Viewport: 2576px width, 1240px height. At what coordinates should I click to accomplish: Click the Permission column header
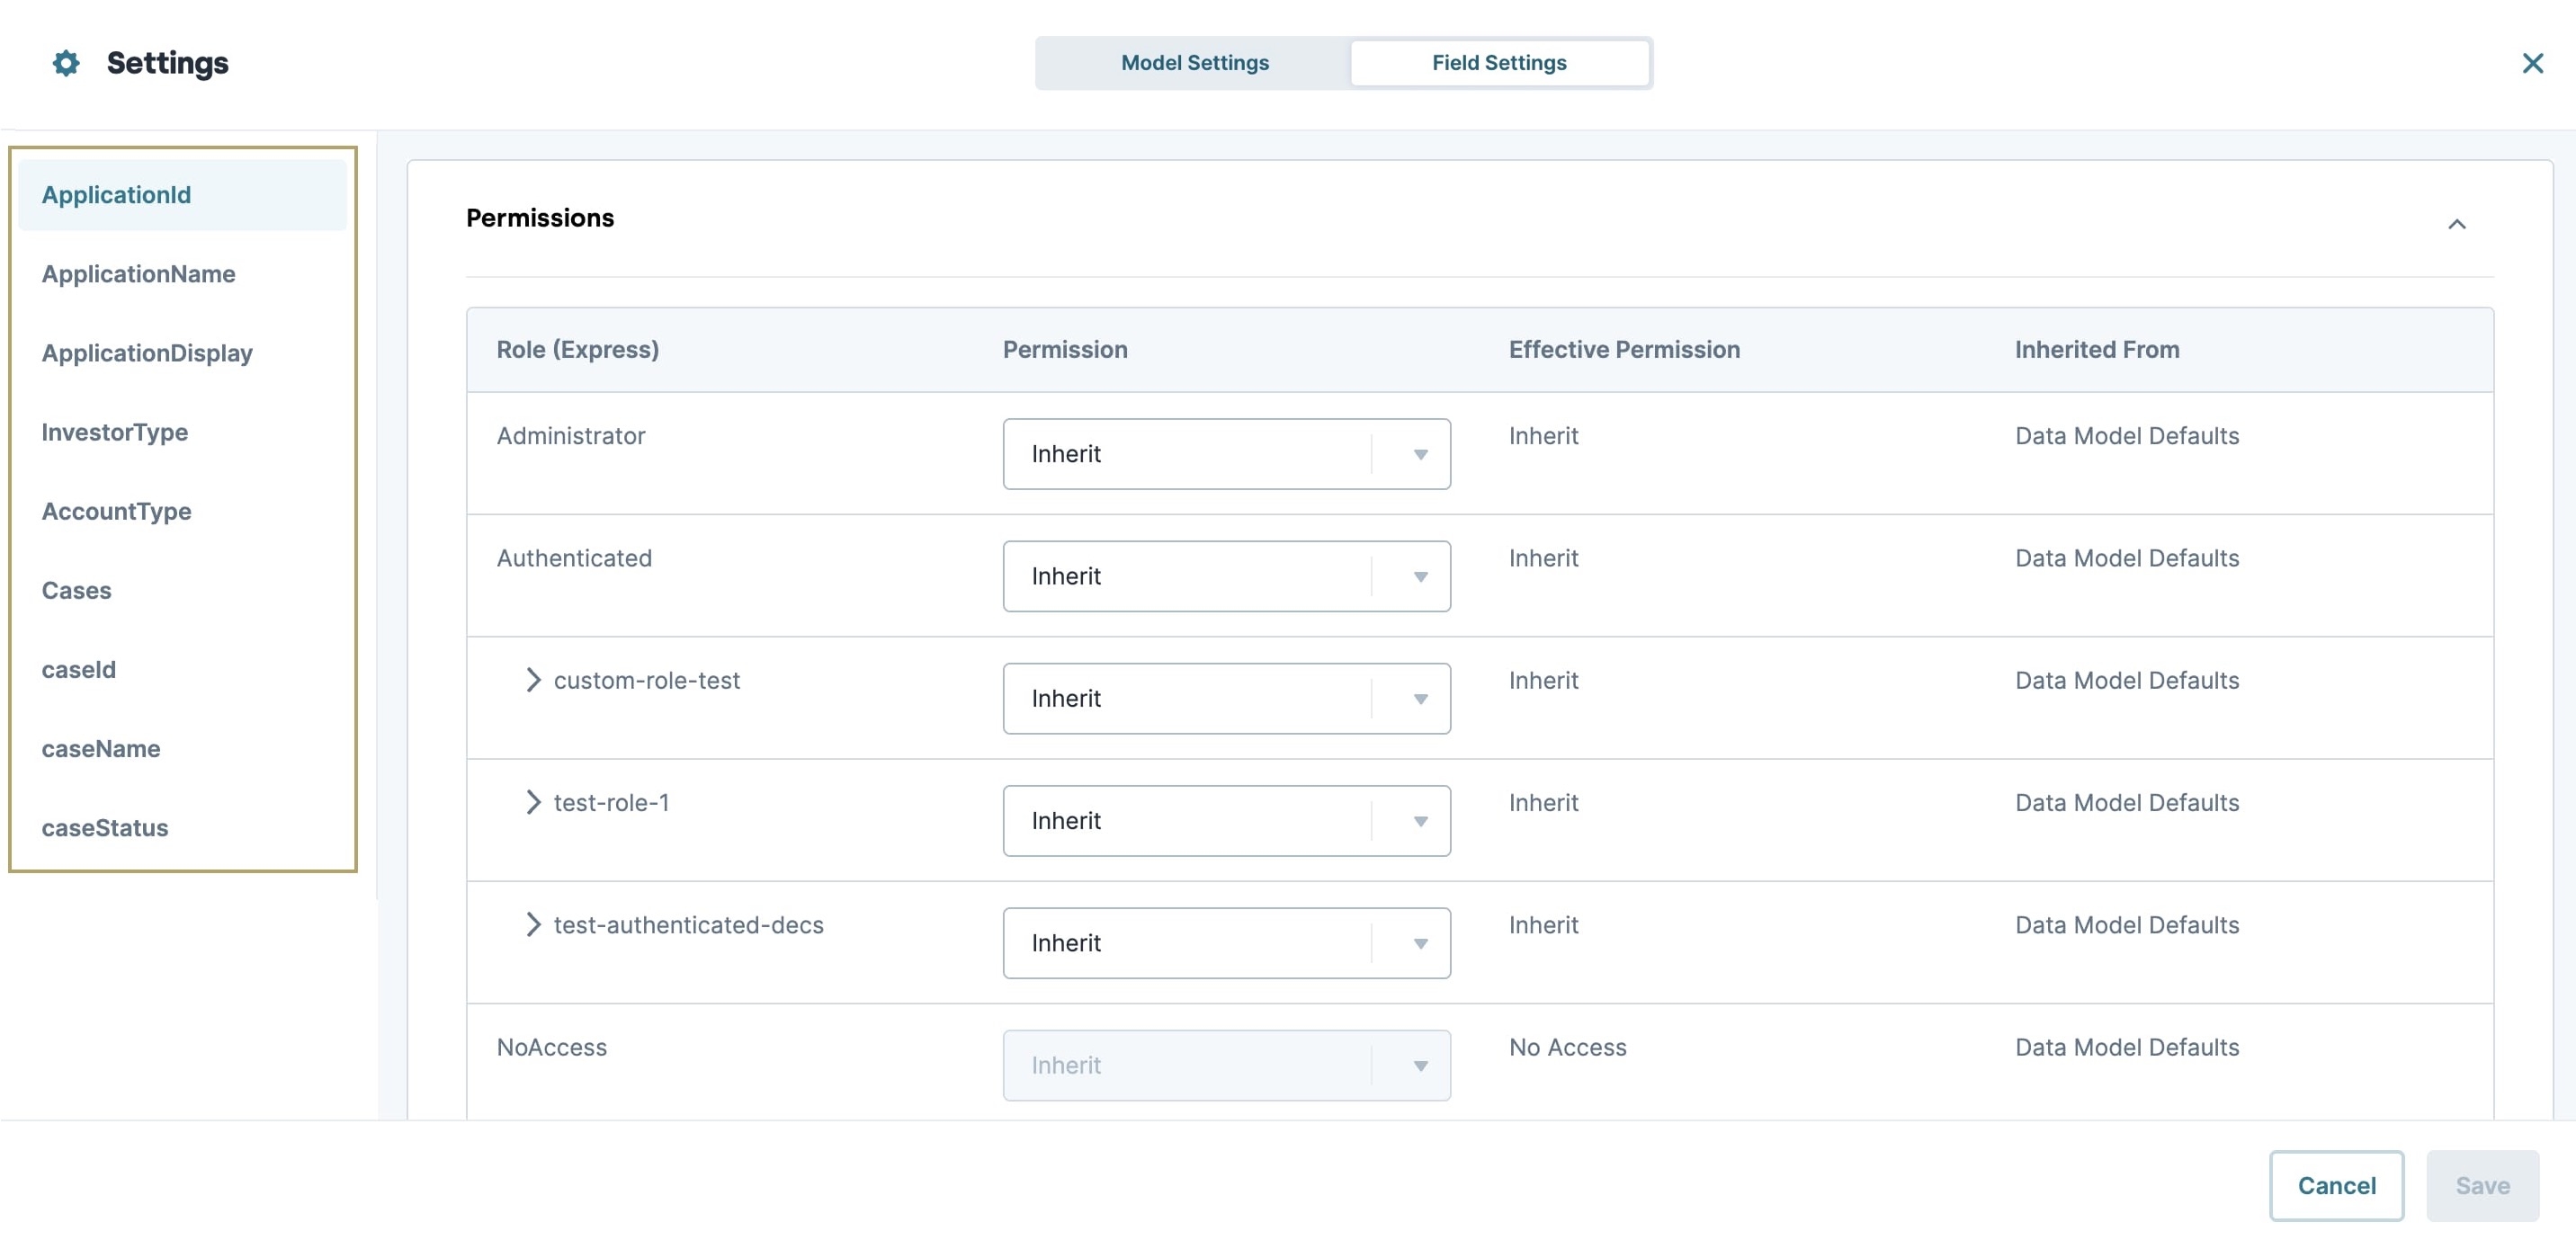(1065, 349)
